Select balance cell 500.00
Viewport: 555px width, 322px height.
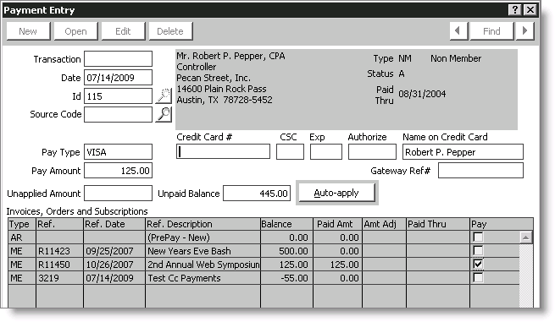287,251
